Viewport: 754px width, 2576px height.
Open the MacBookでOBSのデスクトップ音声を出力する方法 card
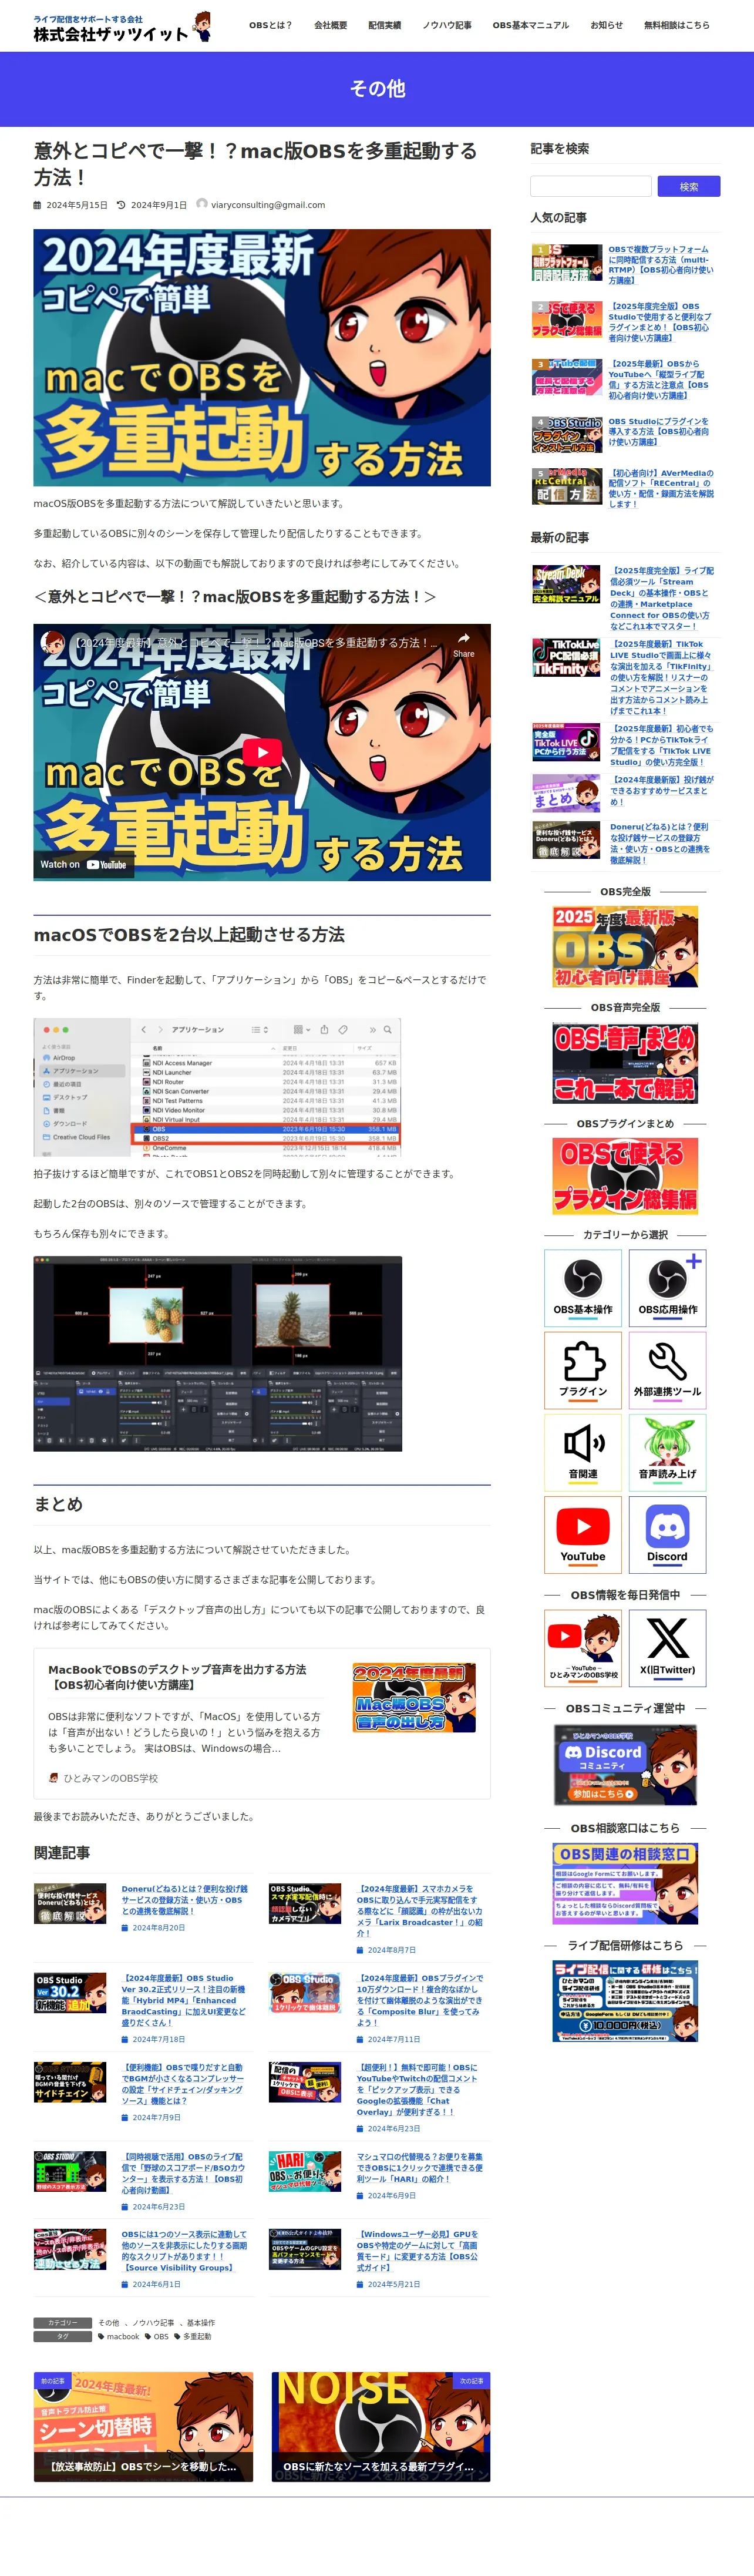click(262, 1722)
